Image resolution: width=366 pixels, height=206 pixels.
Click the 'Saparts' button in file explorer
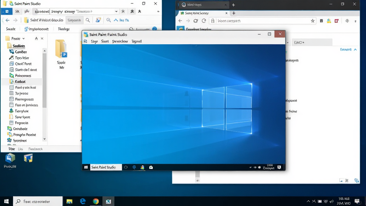click(x=74, y=20)
